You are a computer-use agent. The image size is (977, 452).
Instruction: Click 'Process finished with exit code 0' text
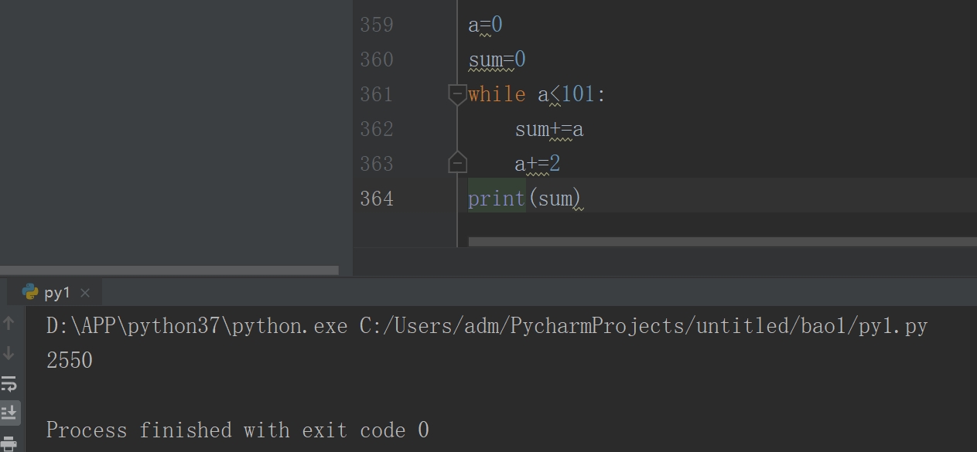point(237,430)
